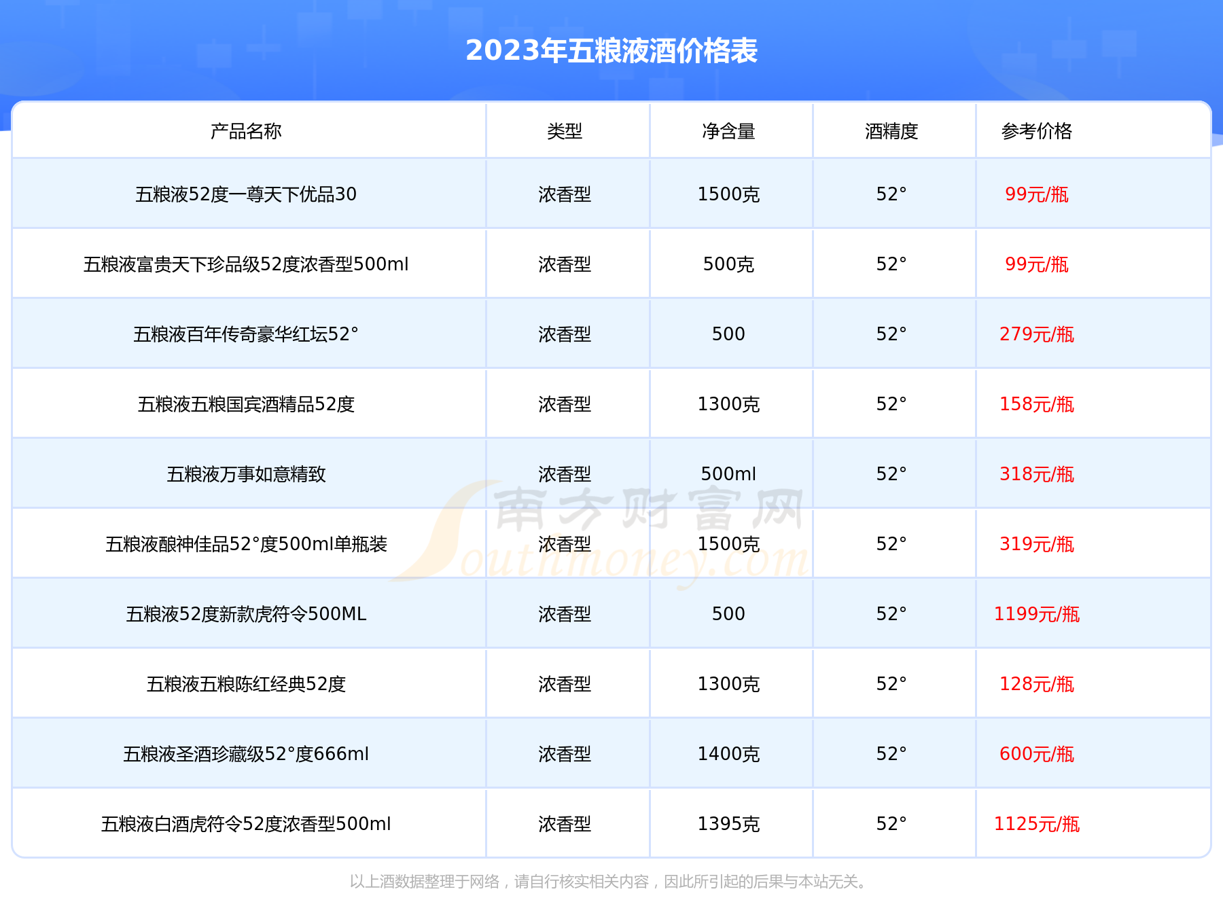Click 1300克 in 五粮陈红经典 row
1223x917 pixels.
[x=728, y=684]
